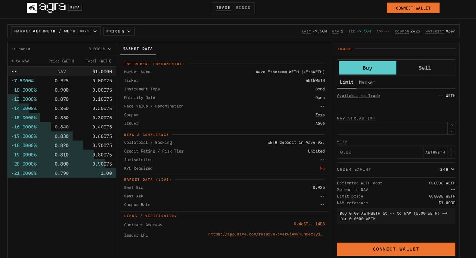Select the -10.0000% order book row

click(x=62, y=90)
